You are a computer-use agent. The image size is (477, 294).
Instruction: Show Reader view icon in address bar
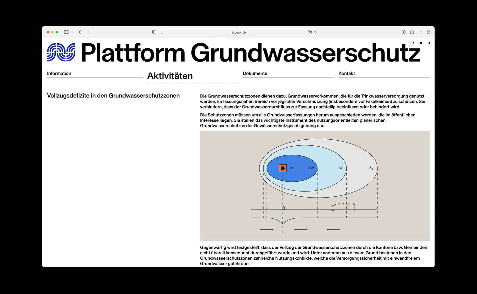(x=162, y=32)
